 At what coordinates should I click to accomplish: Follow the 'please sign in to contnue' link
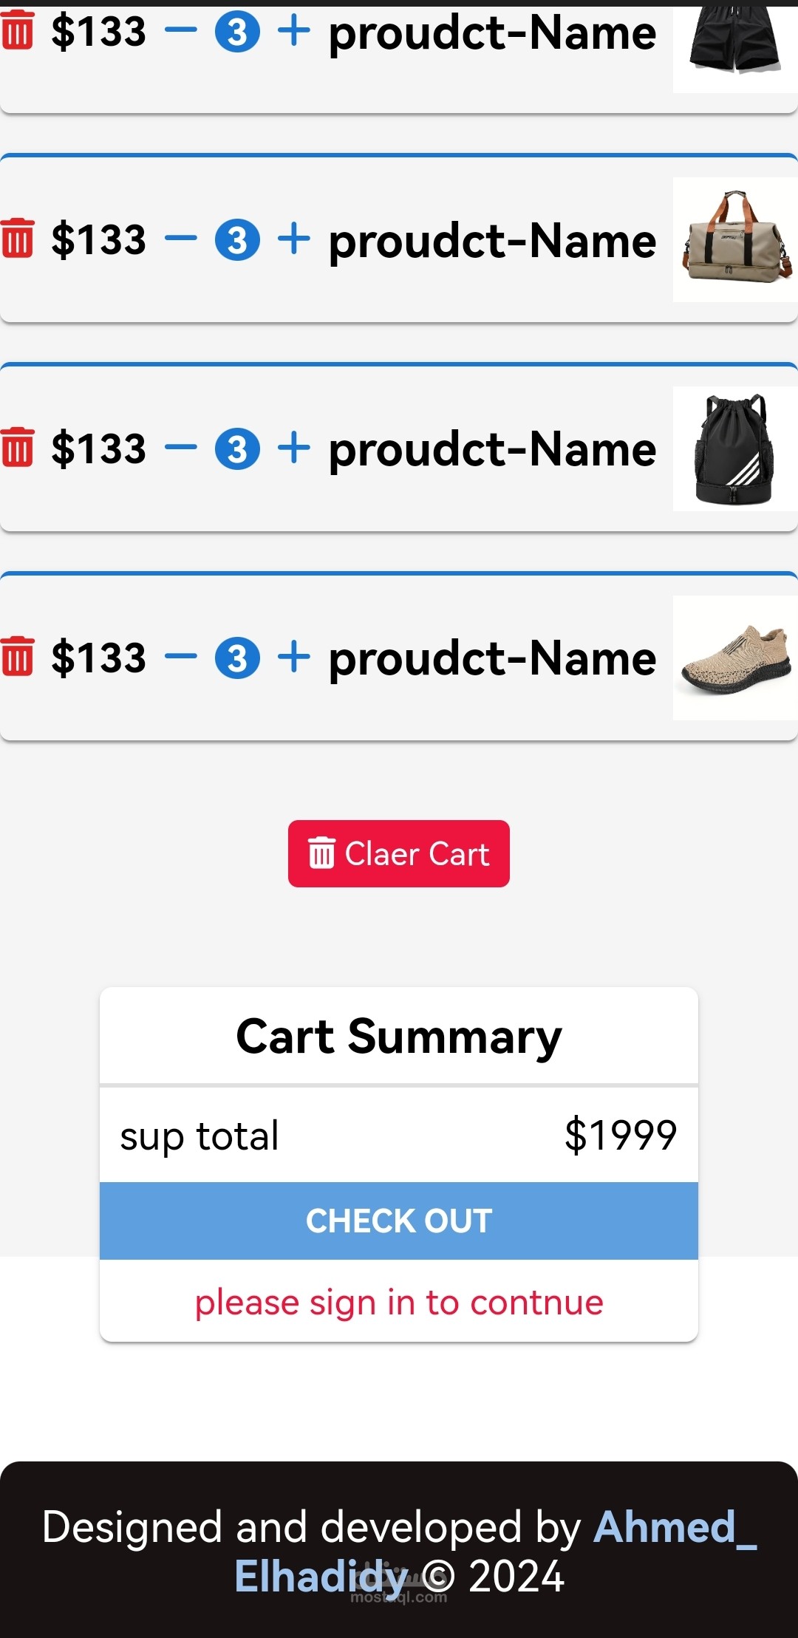coord(399,1302)
